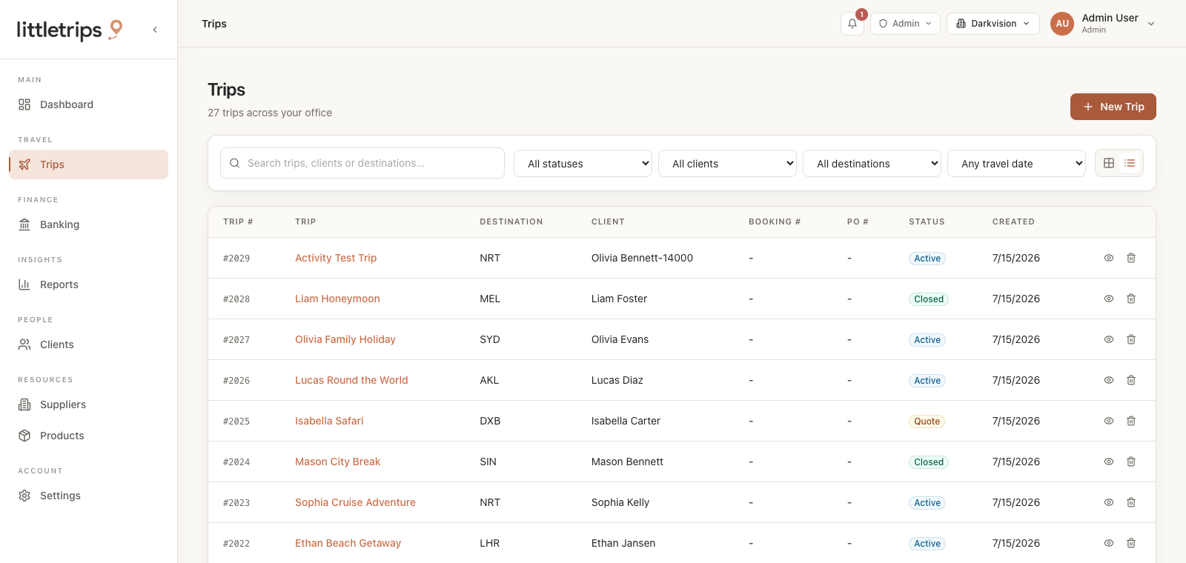The width and height of the screenshot is (1186, 563).
Task: Delete the Ethan Beach Getaway trip
Action: point(1131,543)
